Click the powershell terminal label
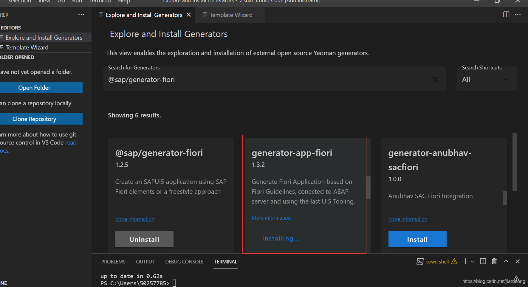This screenshot has height=287, width=528. tap(437, 262)
